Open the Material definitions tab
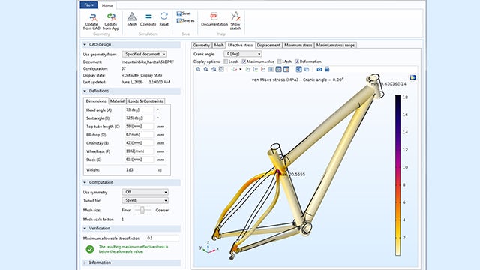Viewport: 480px width, 270px height. click(x=117, y=101)
